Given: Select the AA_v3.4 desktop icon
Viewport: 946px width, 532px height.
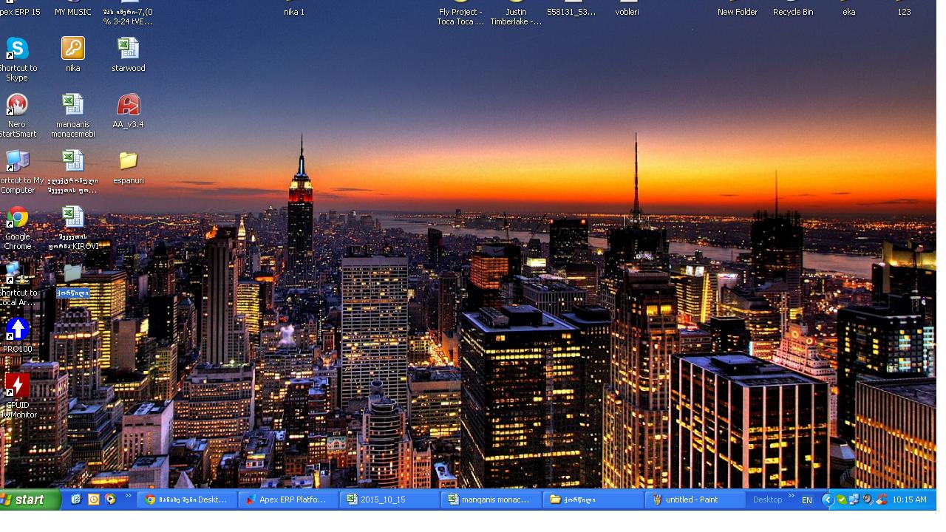Looking at the screenshot, I should (128, 105).
